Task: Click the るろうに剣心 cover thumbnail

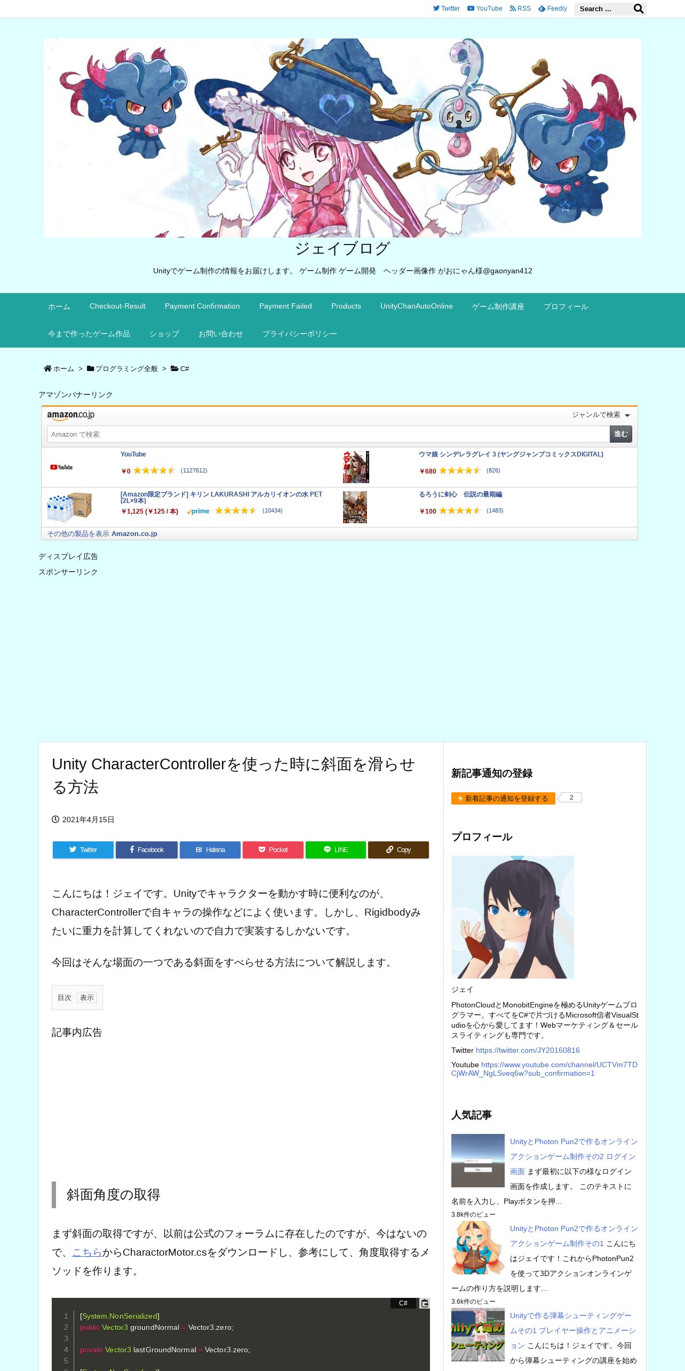Action: tap(355, 507)
